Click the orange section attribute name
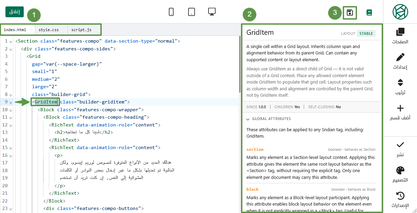 click(255, 149)
